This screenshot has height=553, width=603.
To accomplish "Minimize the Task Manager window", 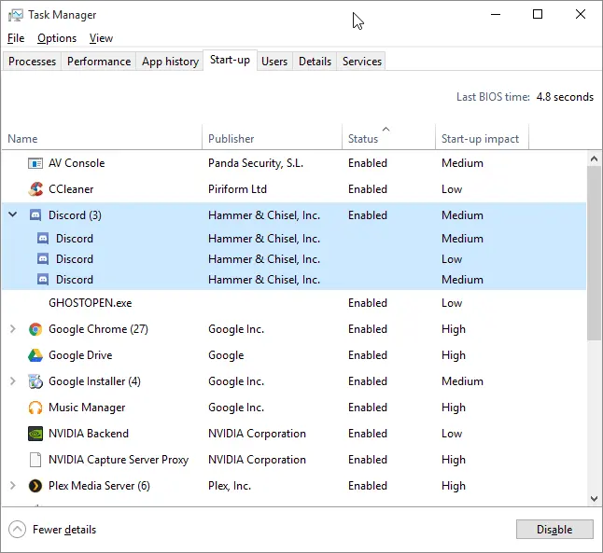I will (496, 15).
